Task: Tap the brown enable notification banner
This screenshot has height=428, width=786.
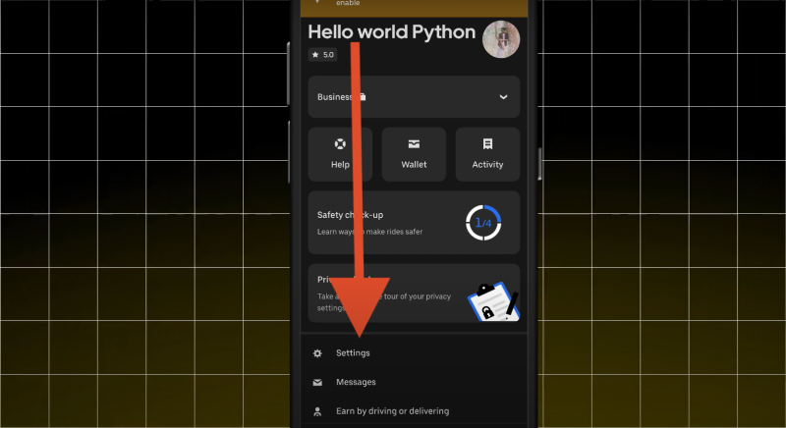Action: coord(414,8)
